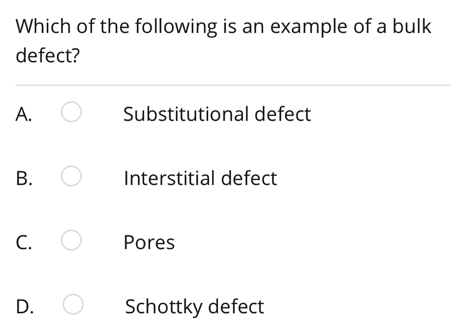Select the Substitutional defect radio button
Image resolution: width=451 pixels, height=333 pixels.
click(x=71, y=114)
